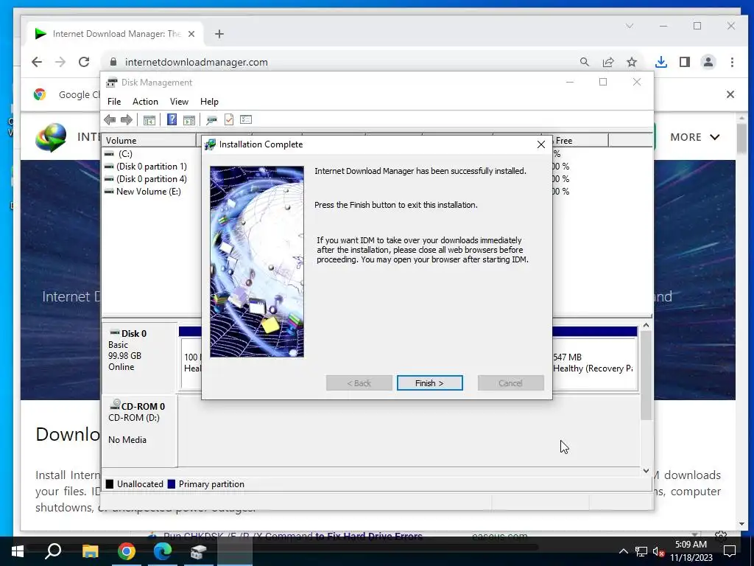The width and height of the screenshot is (754, 566).
Task: Open Chrome three-dot menu
Action: point(732,62)
